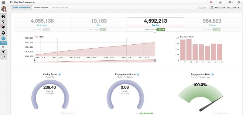Click the 240.18 30-day average value
Screen dimensions: 243x115
click(x=50, y=91)
